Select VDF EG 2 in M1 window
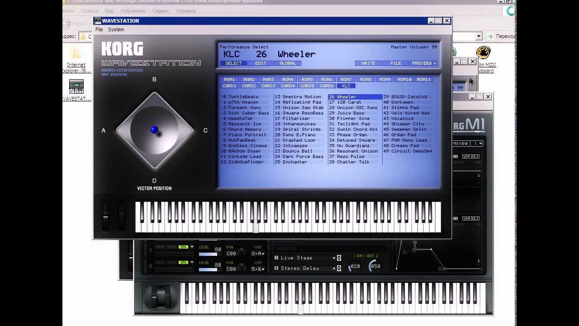Image resolution: width=579 pixels, height=326 pixels. coord(470,157)
